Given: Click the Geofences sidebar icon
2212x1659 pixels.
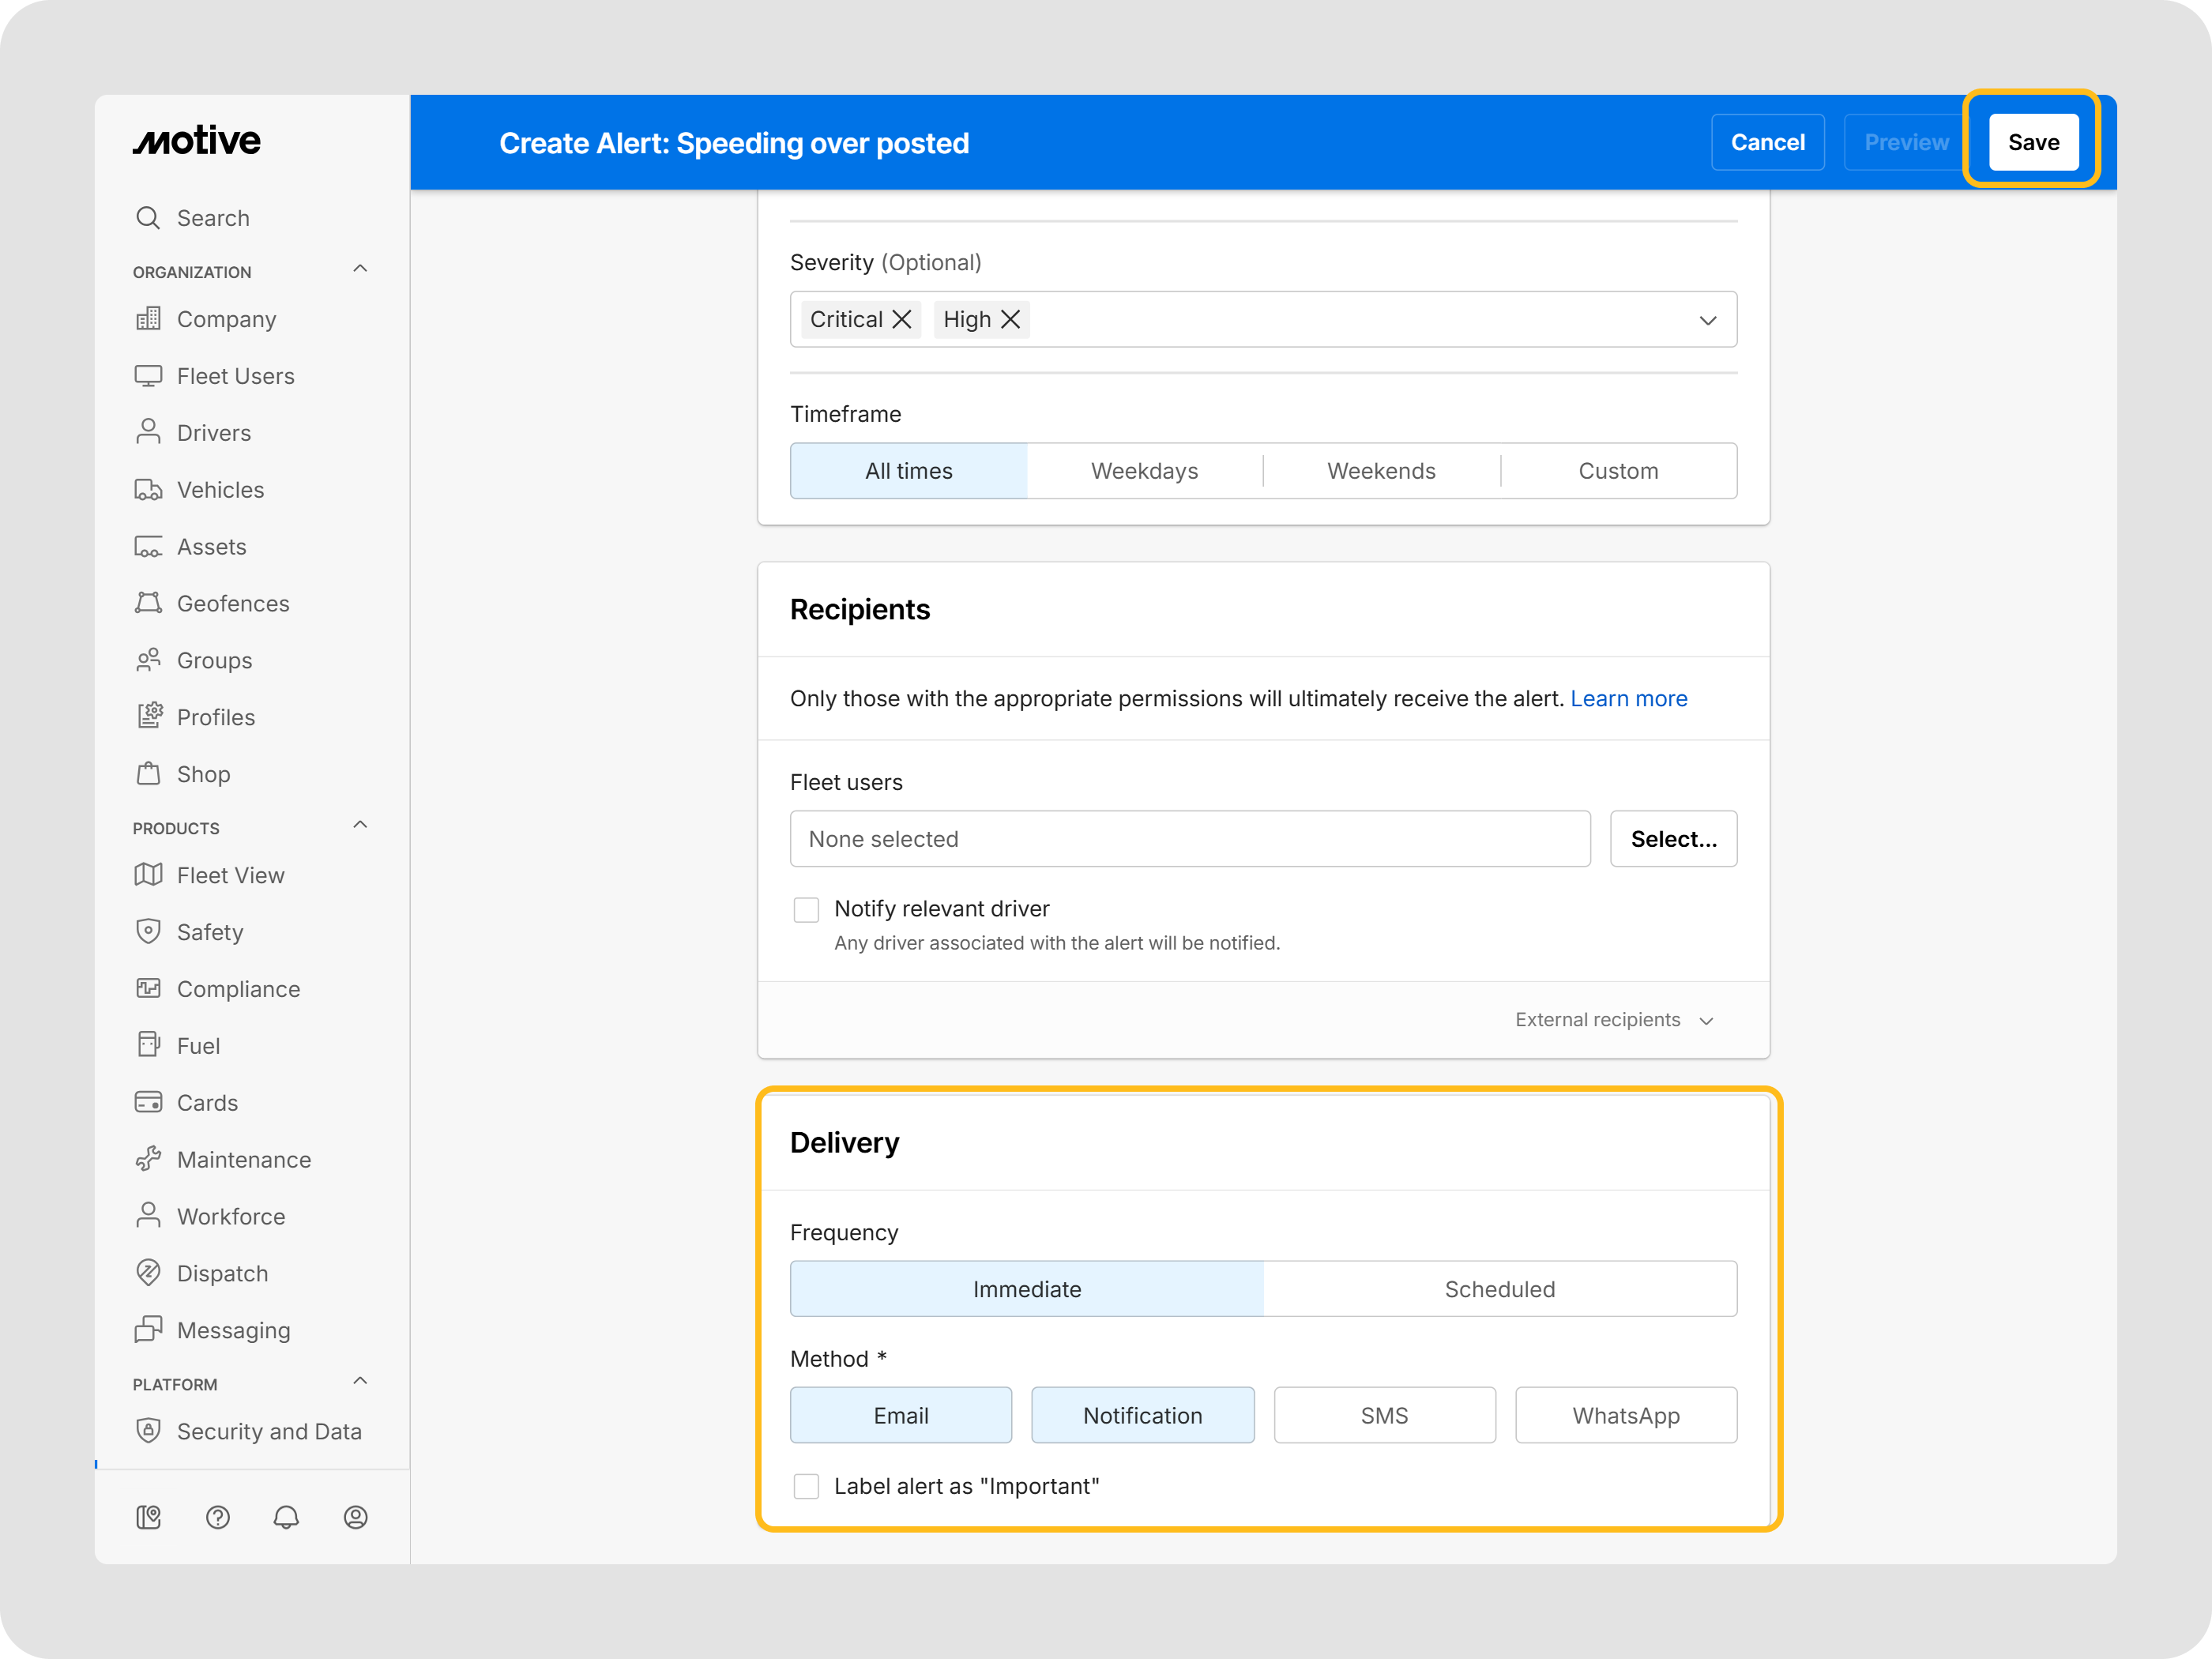Looking at the screenshot, I should tap(148, 603).
